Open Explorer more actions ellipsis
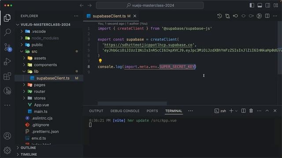Viewport: 282px width, 158px height. pos(76,16)
